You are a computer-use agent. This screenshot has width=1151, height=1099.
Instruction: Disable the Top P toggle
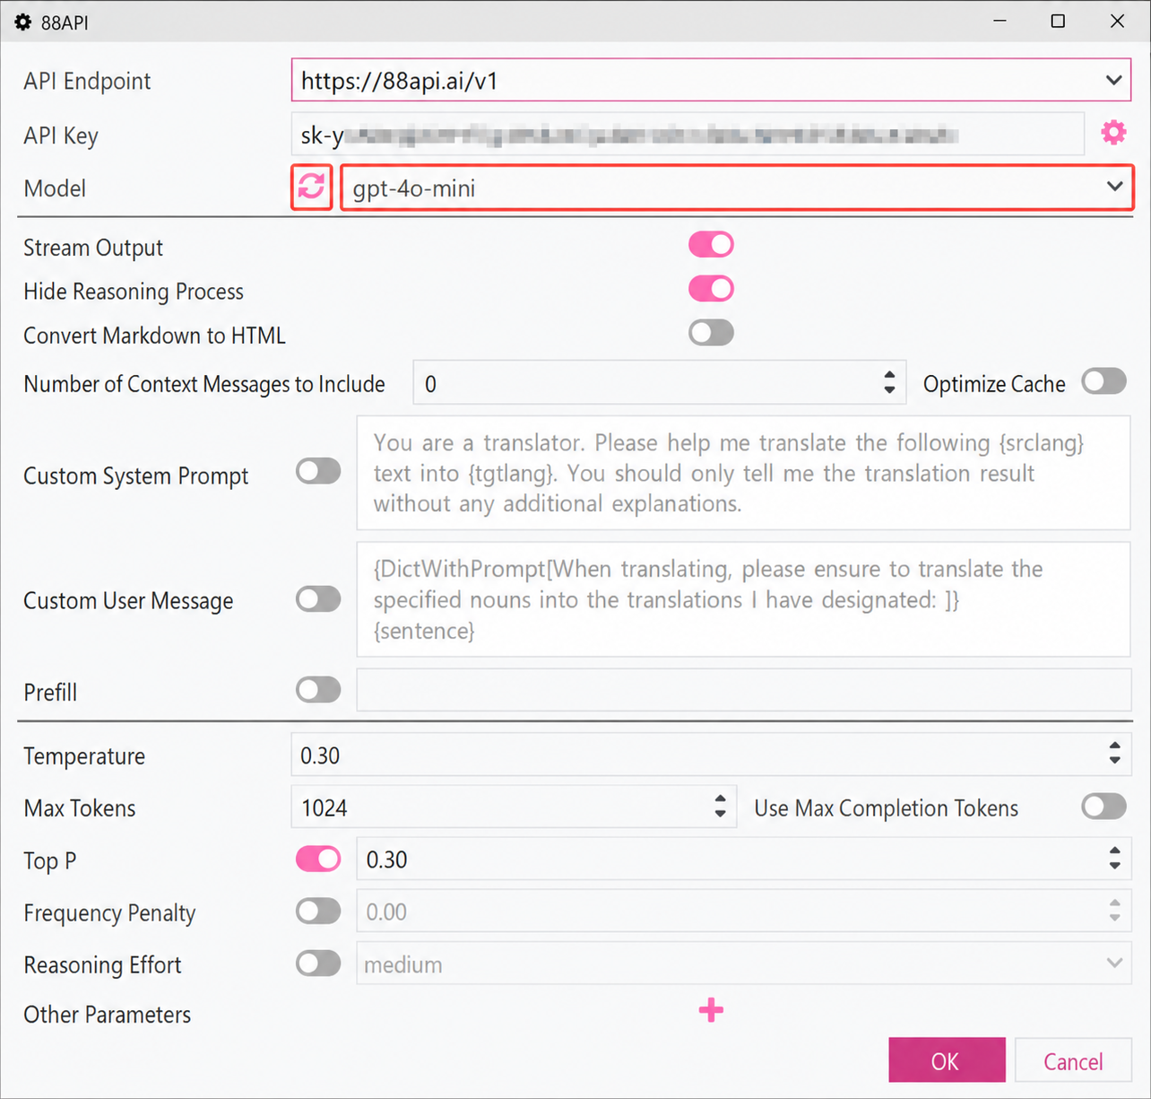point(318,859)
